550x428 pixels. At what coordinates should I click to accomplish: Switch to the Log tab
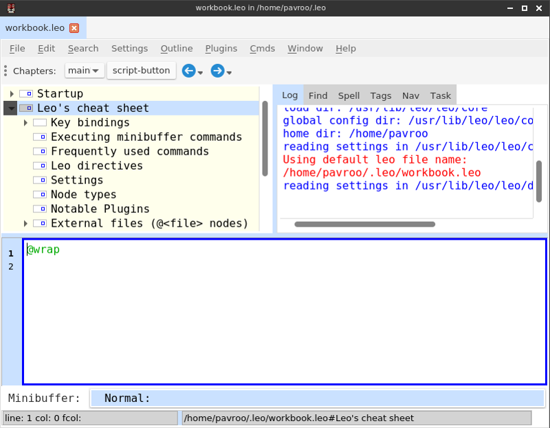pyautogui.click(x=289, y=95)
